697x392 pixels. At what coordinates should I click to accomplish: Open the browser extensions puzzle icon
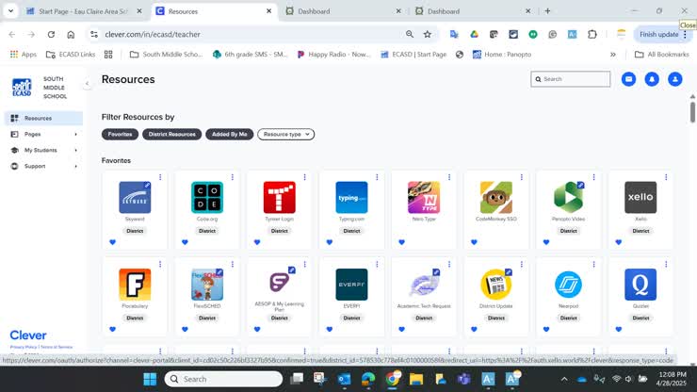[592, 34]
